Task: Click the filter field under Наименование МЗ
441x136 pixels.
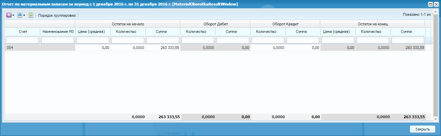Action: pyautogui.click(x=57, y=40)
